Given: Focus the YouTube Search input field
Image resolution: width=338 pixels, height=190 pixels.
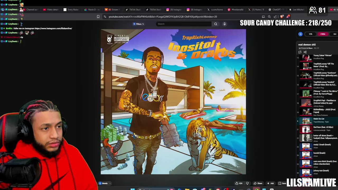Looking at the screenshot, I should tap(184, 24).
